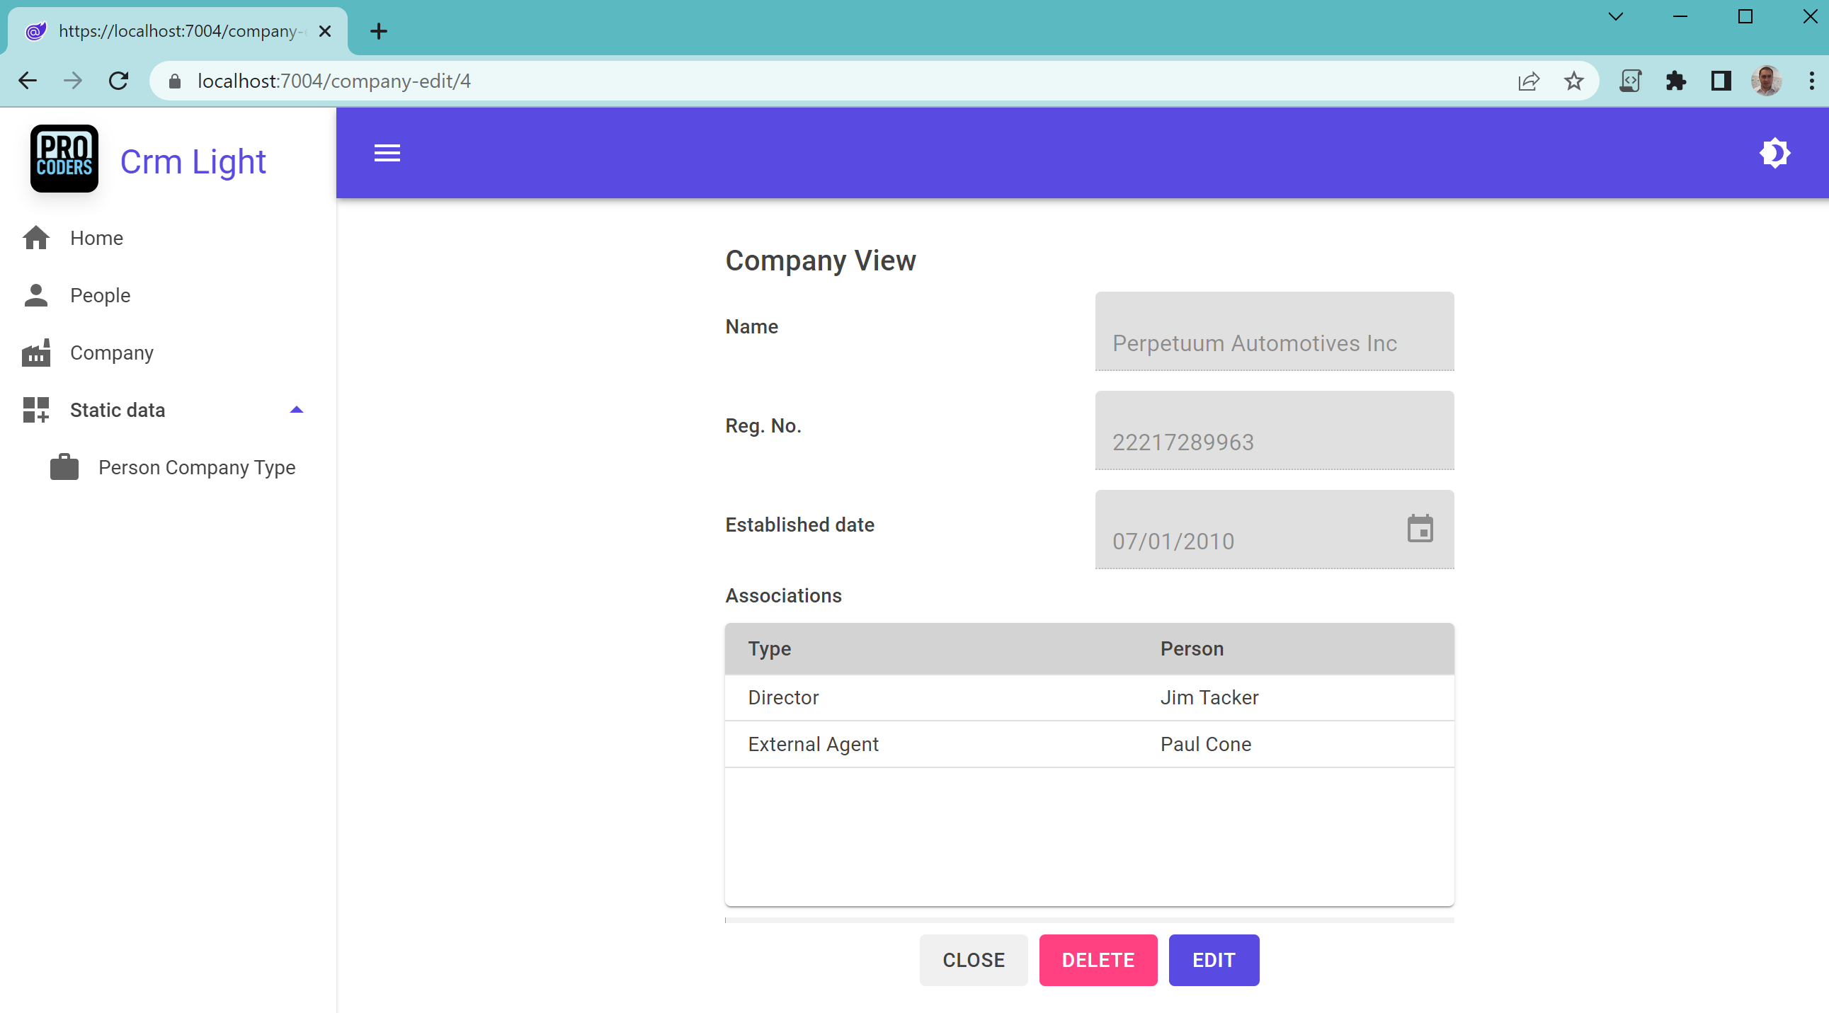Screen dimensions: 1829x1013
Task: Toggle browser side panel
Action: [1721, 81]
